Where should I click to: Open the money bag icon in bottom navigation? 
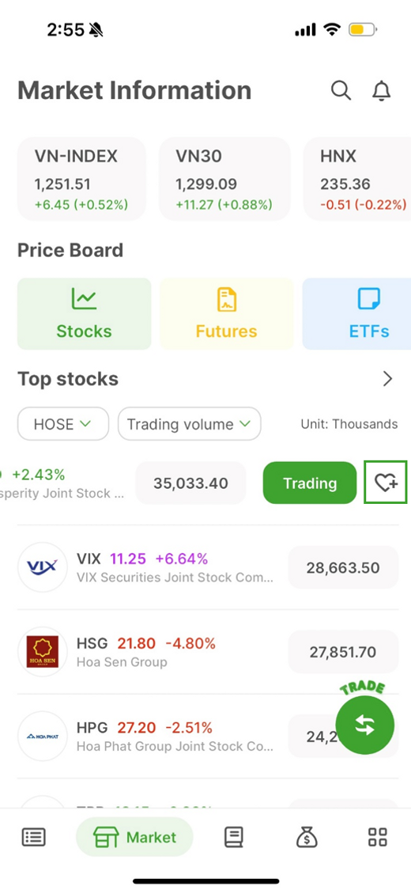pos(307,837)
